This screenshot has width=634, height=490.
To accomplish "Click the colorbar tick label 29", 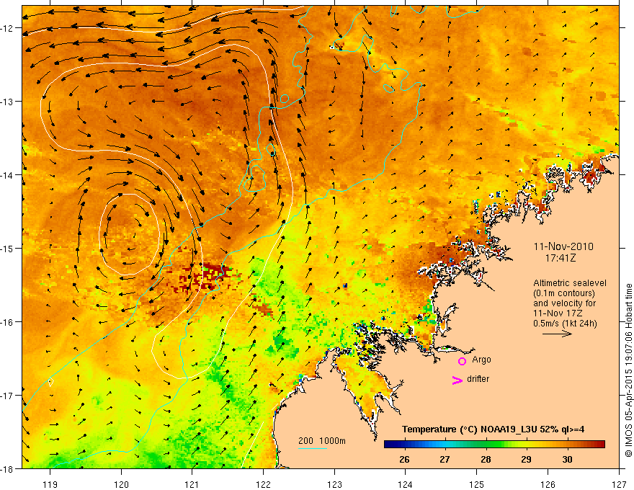I will pos(526,459).
